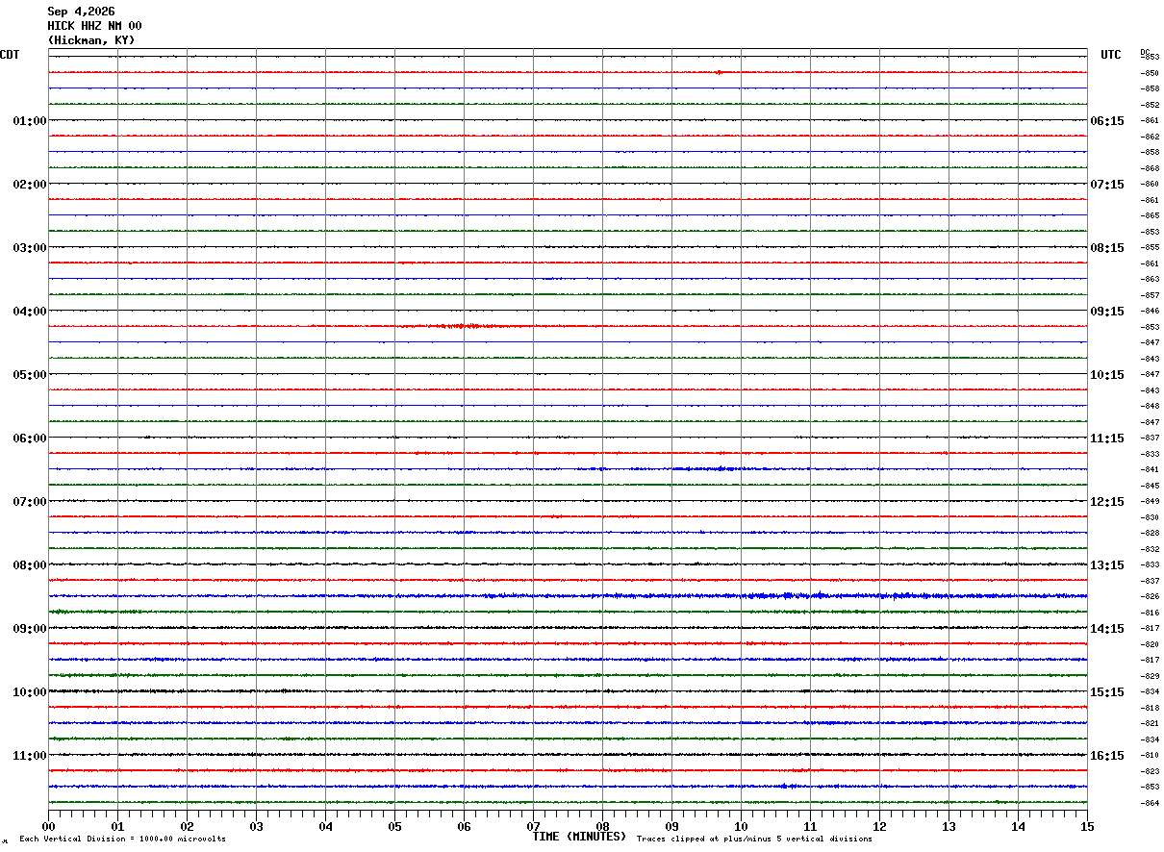This screenshot has width=1164, height=852.
Task: Click the 08:00 CDT row label
Action: point(29,565)
